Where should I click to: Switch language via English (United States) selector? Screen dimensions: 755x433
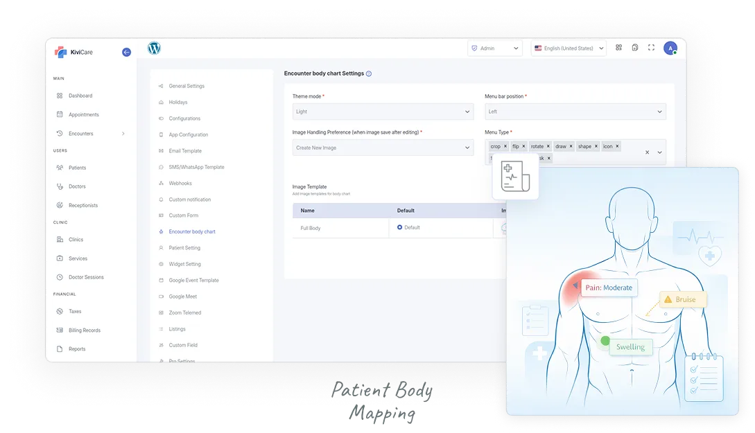pyautogui.click(x=568, y=48)
